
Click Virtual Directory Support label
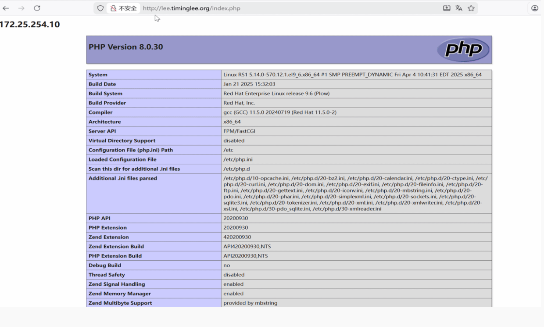(x=122, y=140)
